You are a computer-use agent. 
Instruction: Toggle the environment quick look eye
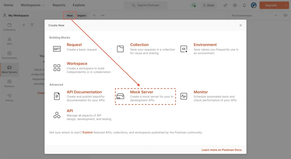coord(285,15)
